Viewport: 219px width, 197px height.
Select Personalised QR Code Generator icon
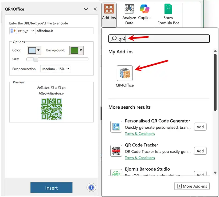(x=116, y=127)
